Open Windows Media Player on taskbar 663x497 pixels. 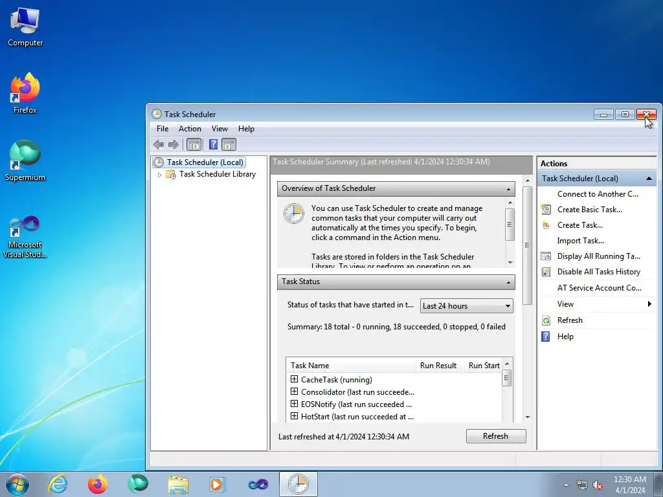[218, 484]
